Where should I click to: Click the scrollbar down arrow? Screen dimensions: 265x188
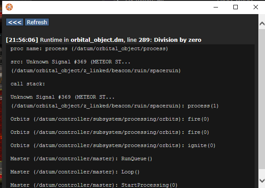click(x=262, y=181)
